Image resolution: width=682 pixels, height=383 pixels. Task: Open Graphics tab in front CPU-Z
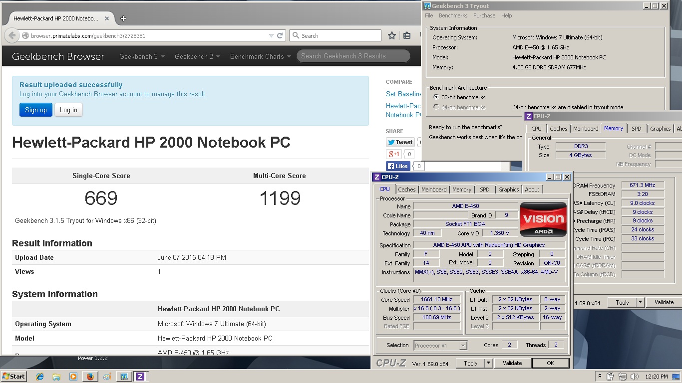click(509, 190)
